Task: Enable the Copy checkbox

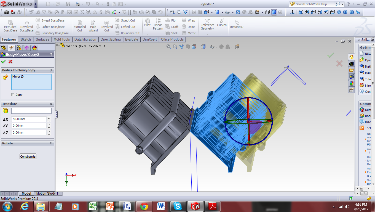Action: click(13, 95)
